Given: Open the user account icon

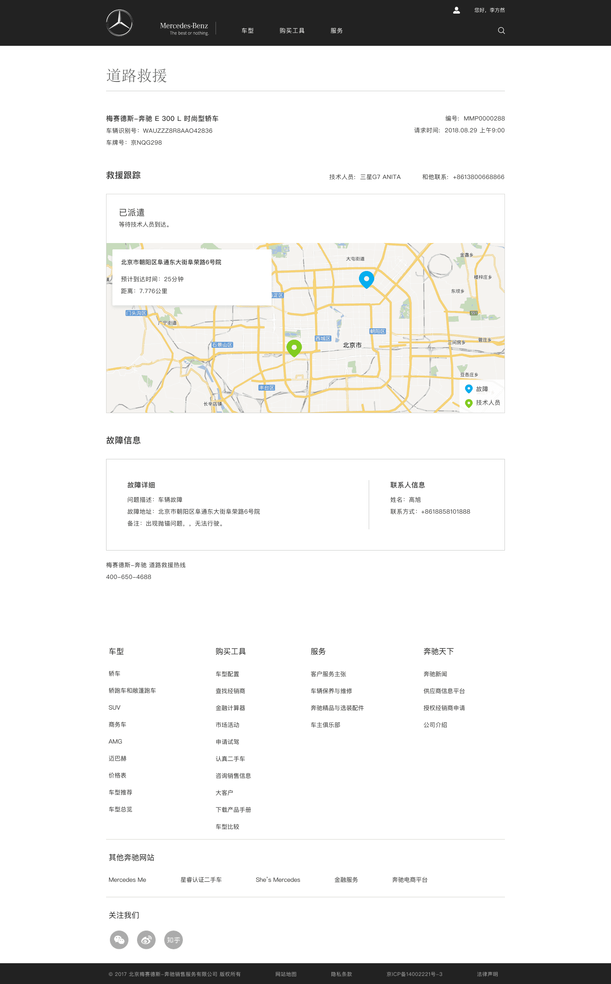Looking at the screenshot, I should (457, 10).
